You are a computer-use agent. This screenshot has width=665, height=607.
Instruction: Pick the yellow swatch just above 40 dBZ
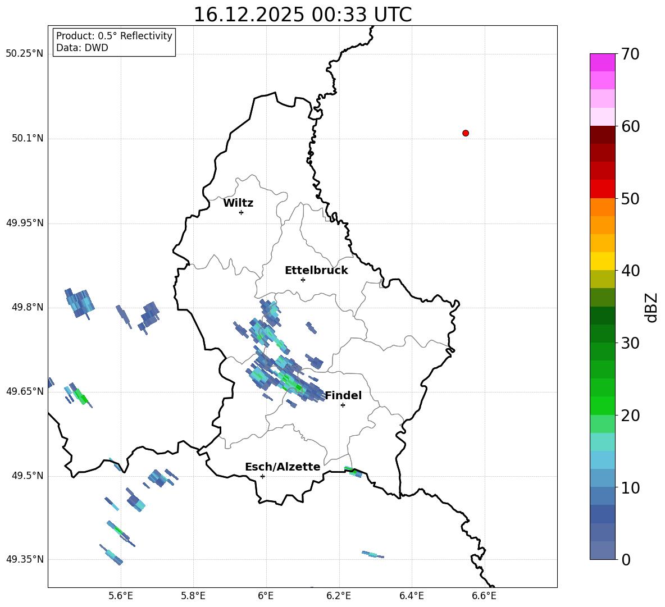tap(602, 261)
